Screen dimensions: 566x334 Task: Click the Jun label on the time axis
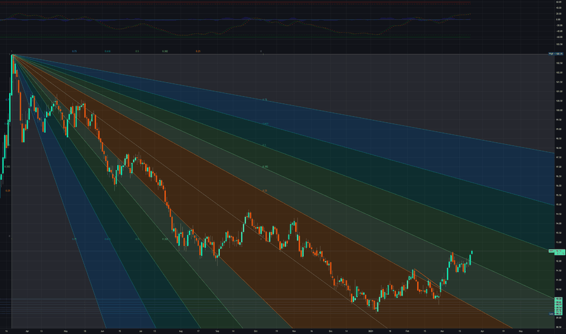[x=103, y=331]
